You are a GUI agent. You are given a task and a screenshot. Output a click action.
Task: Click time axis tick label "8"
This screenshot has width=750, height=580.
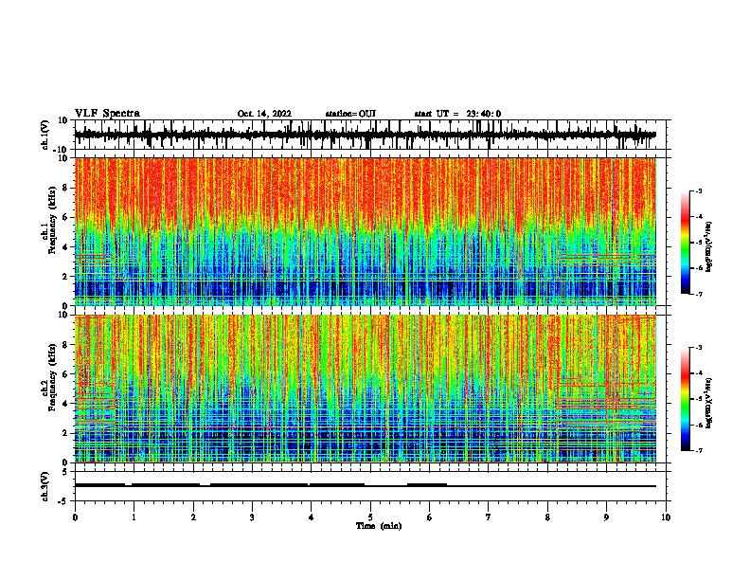[547, 517]
